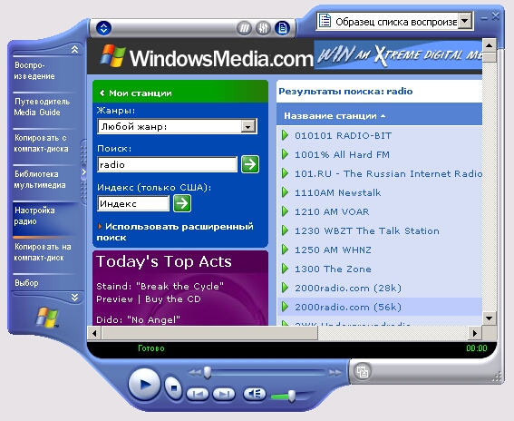Click the volume slider handle
This screenshot has width=514, height=421.
[x=291, y=397]
